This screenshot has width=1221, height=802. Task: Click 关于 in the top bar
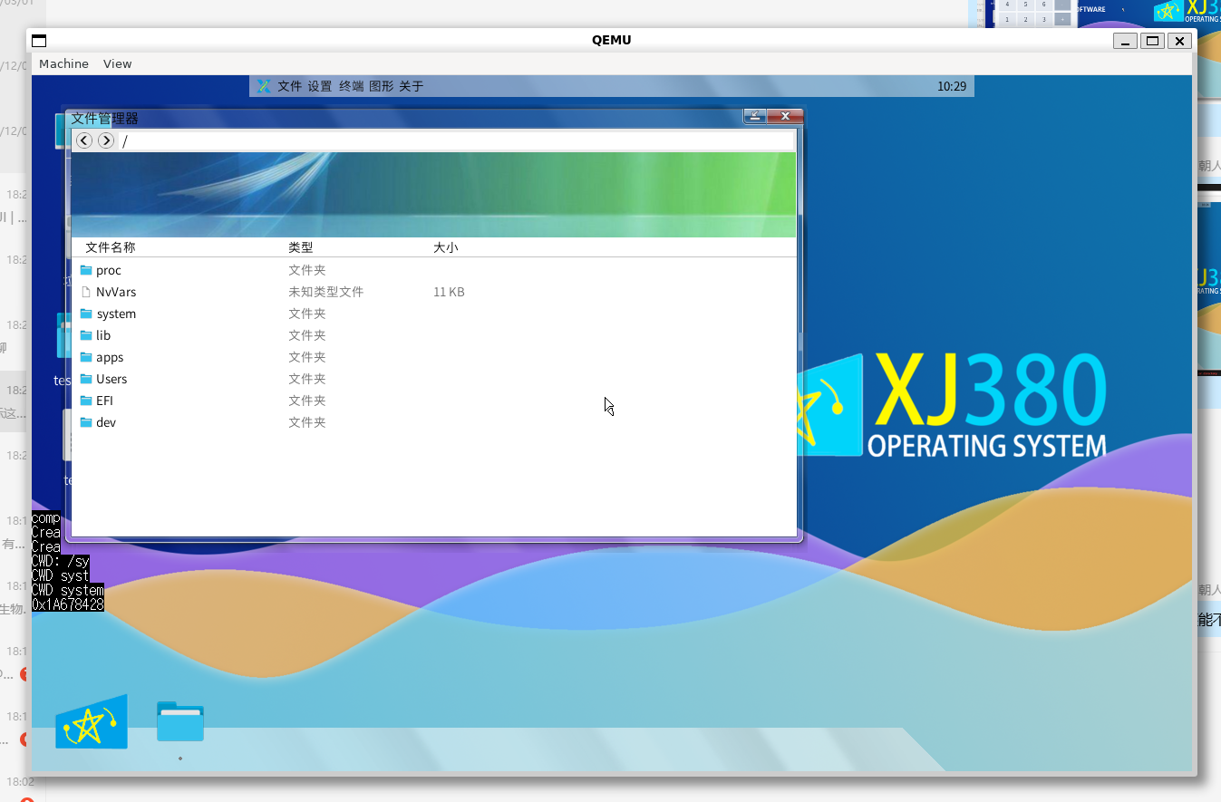point(412,86)
